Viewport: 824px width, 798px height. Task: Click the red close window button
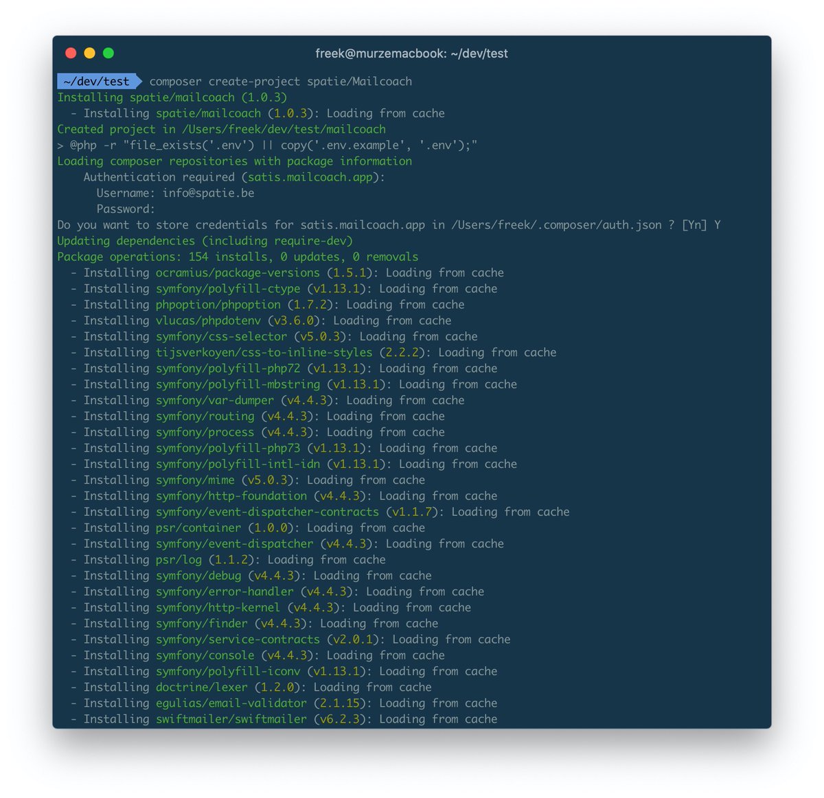(71, 53)
